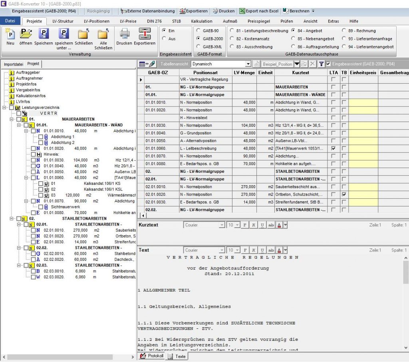
Task: Click Export nach Excel in top toolbar
Action: [x=259, y=11]
